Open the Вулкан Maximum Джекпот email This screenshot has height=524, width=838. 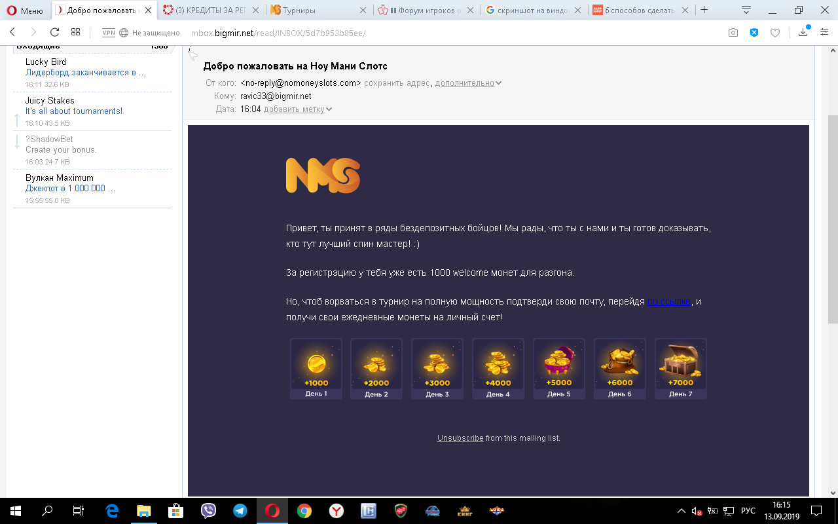92,189
